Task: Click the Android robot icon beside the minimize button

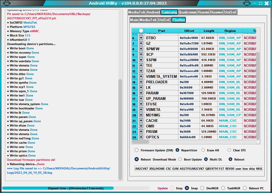Action: pos(247,4)
